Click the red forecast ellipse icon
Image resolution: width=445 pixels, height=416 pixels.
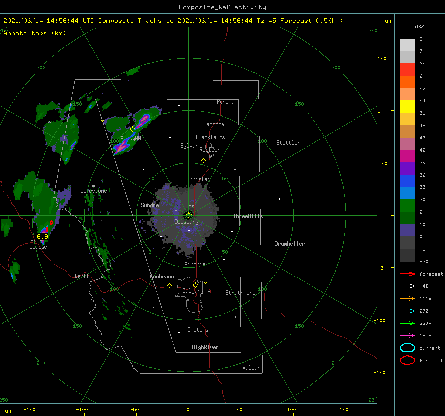point(407,360)
